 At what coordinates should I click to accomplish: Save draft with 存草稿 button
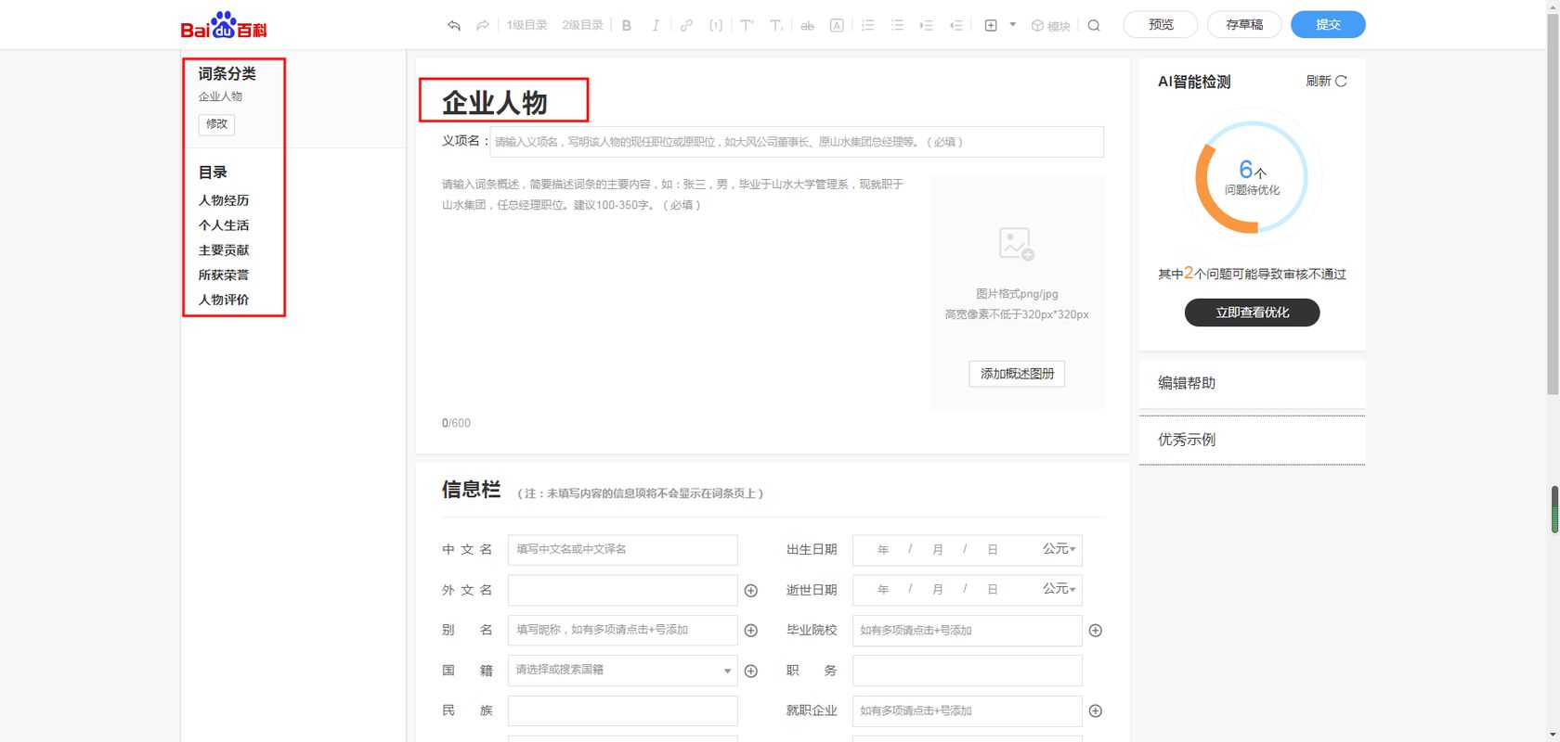point(1244,25)
